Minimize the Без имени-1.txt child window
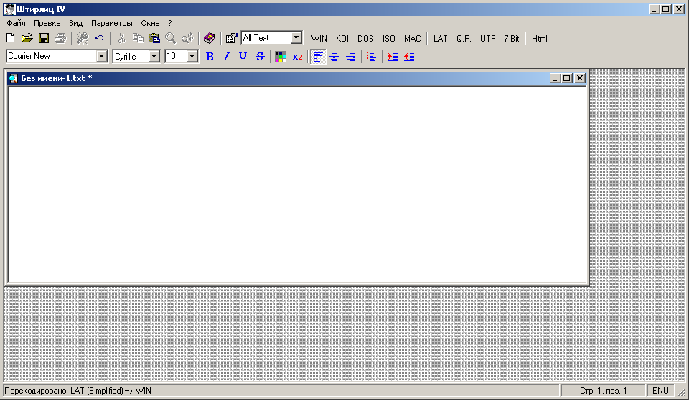The width and height of the screenshot is (689, 400). click(555, 78)
